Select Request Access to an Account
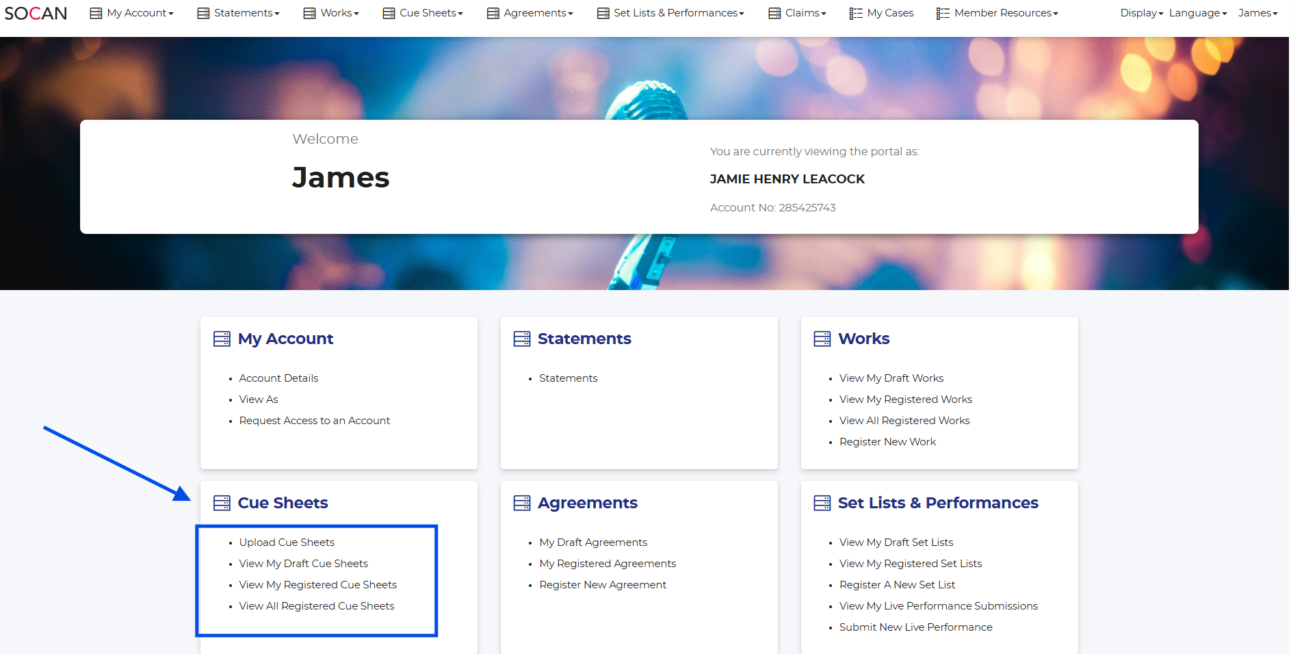This screenshot has height=654, width=1291. 314,421
